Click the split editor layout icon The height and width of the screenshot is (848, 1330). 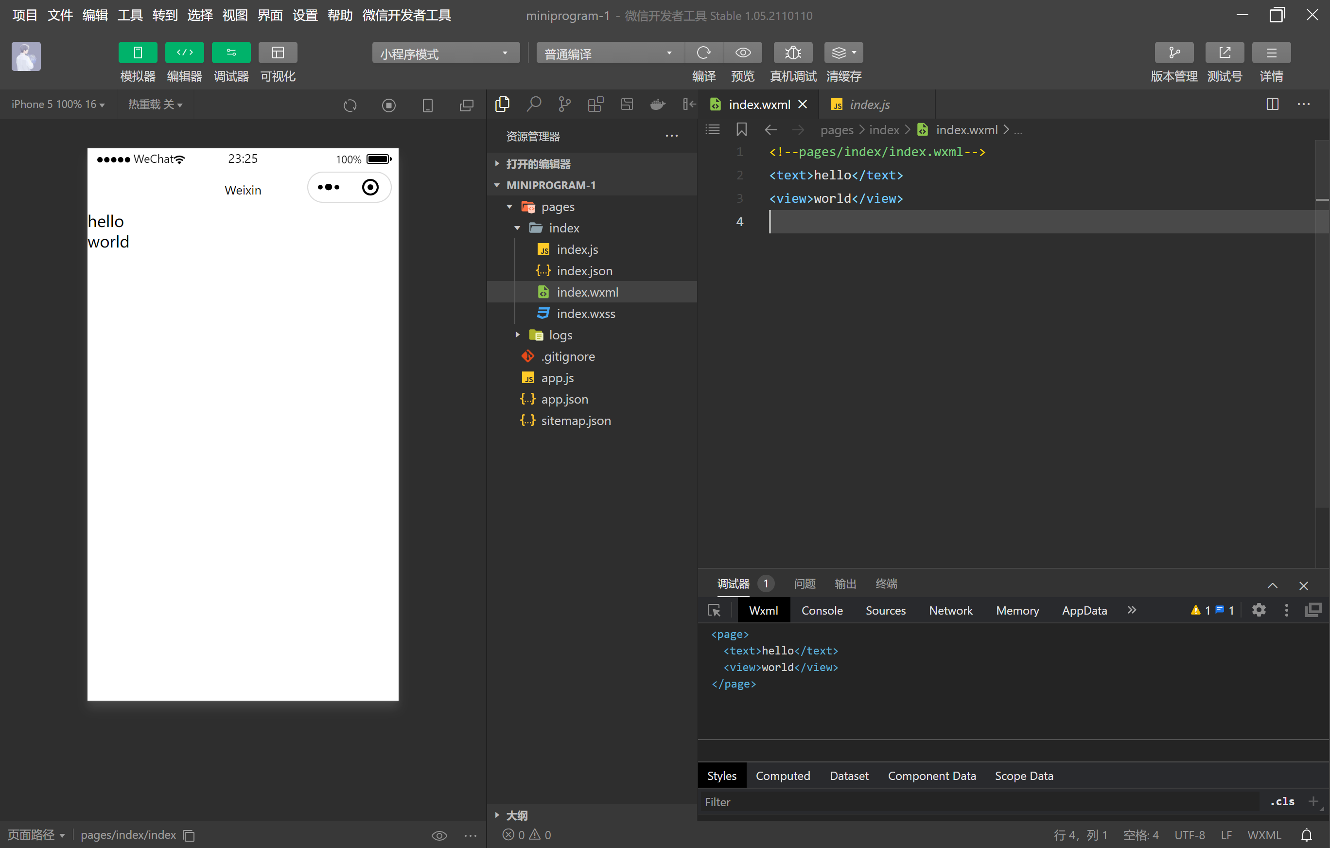point(1272,104)
